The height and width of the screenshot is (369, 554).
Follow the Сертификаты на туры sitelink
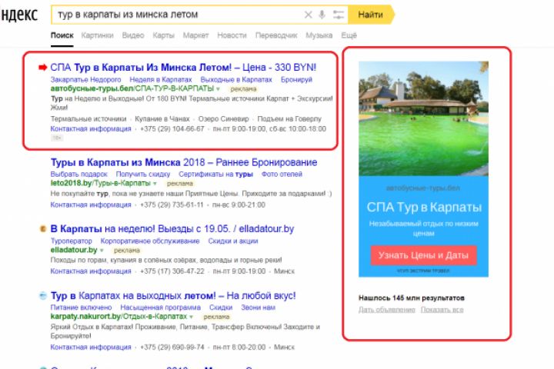[215, 174]
